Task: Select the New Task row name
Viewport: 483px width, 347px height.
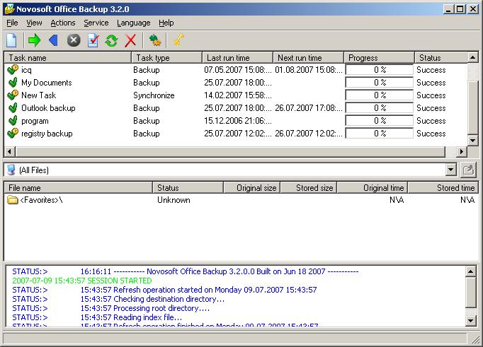Action: pos(39,95)
